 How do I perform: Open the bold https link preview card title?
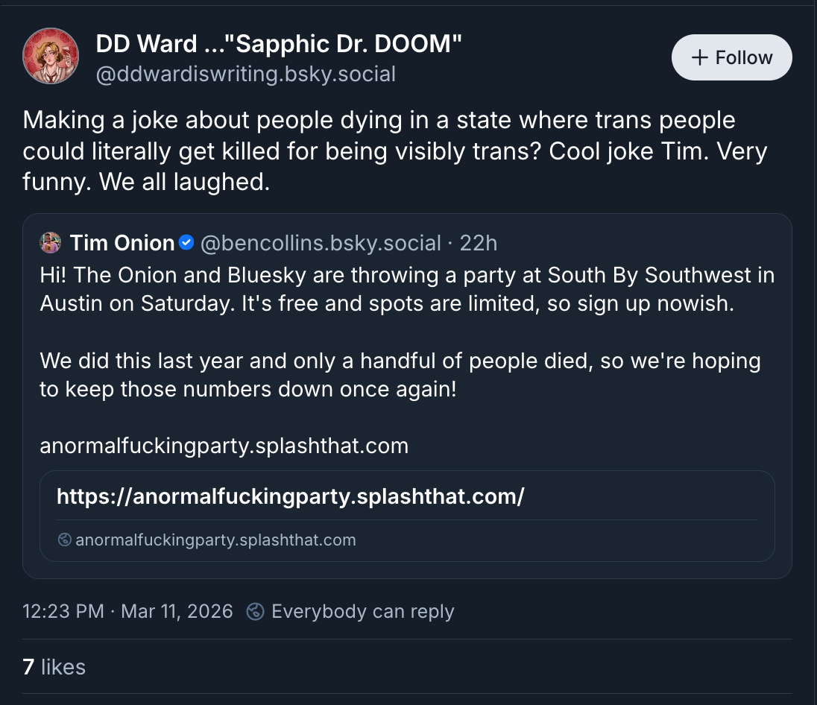coord(291,496)
